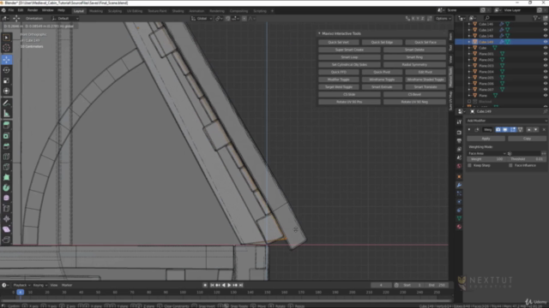
Task: Open the Add Modifier dropdown
Action: [506, 121]
